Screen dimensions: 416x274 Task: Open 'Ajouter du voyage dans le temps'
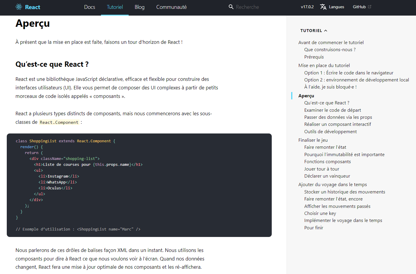click(x=332, y=185)
